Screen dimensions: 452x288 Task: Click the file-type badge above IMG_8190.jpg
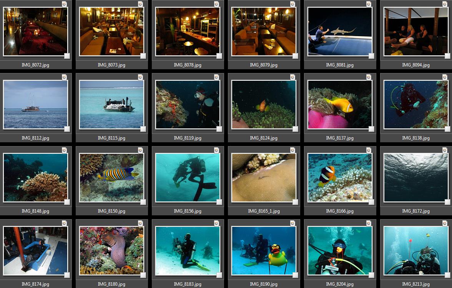pyautogui.click(x=292, y=223)
